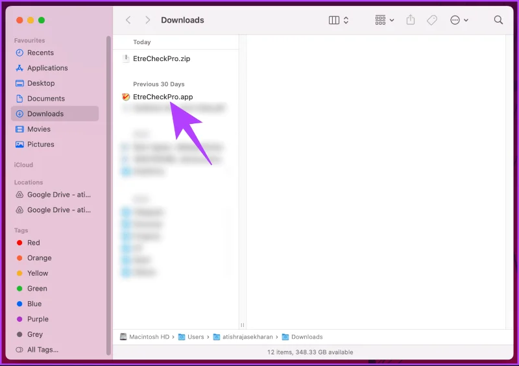Image resolution: width=519 pixels, height=366 pixels.
Task: Open Applications in sidebar
Action: point(55,68)
